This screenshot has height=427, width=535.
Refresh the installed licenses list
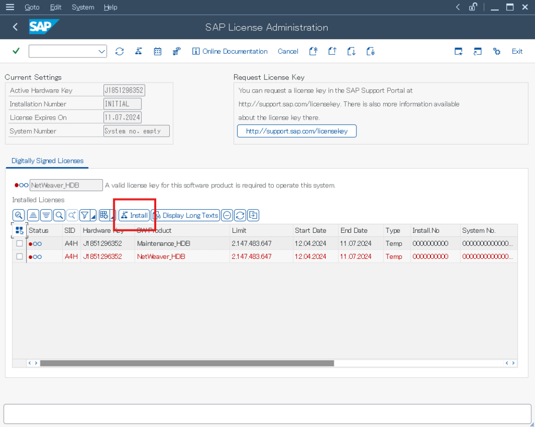click(239, 215)
